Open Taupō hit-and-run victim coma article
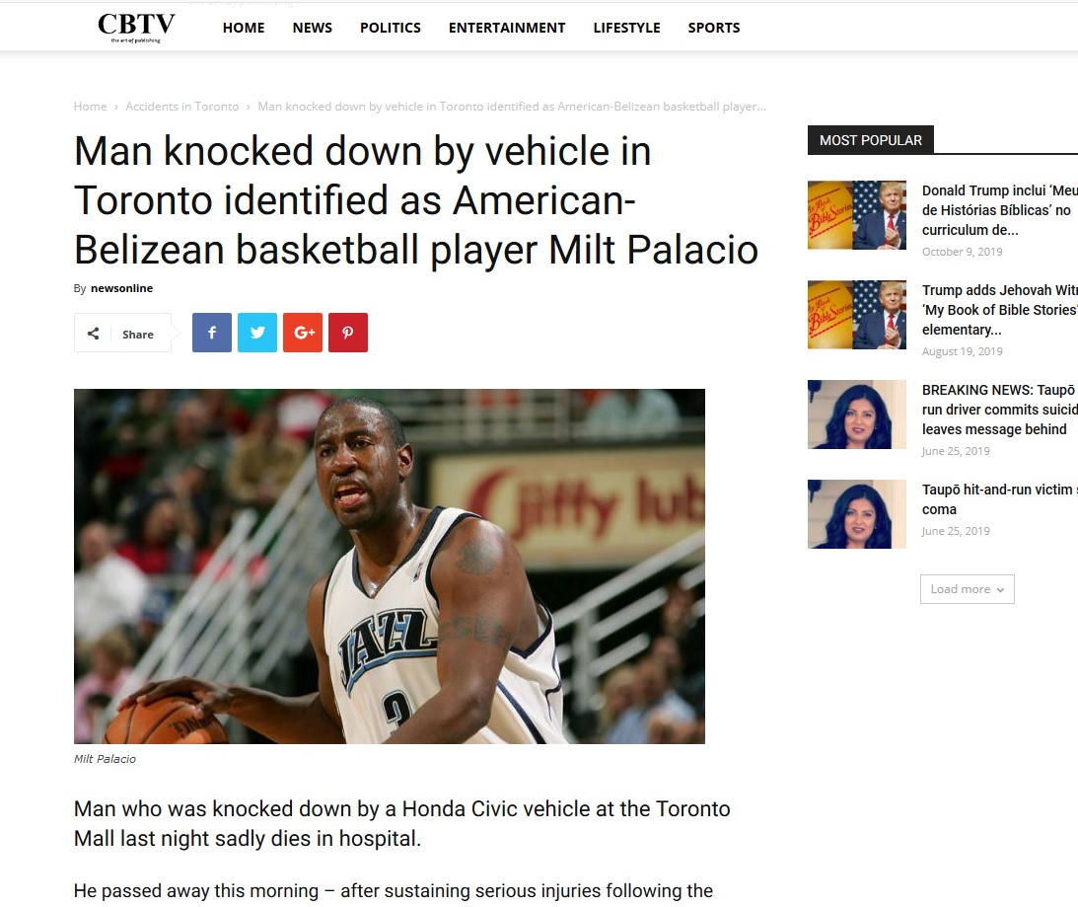1078x907 pixels. (1000, 499)
